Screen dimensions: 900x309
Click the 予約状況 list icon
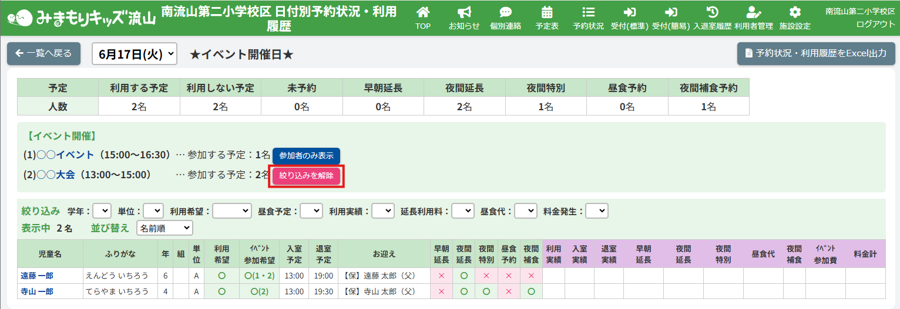[x=588, y=12]
